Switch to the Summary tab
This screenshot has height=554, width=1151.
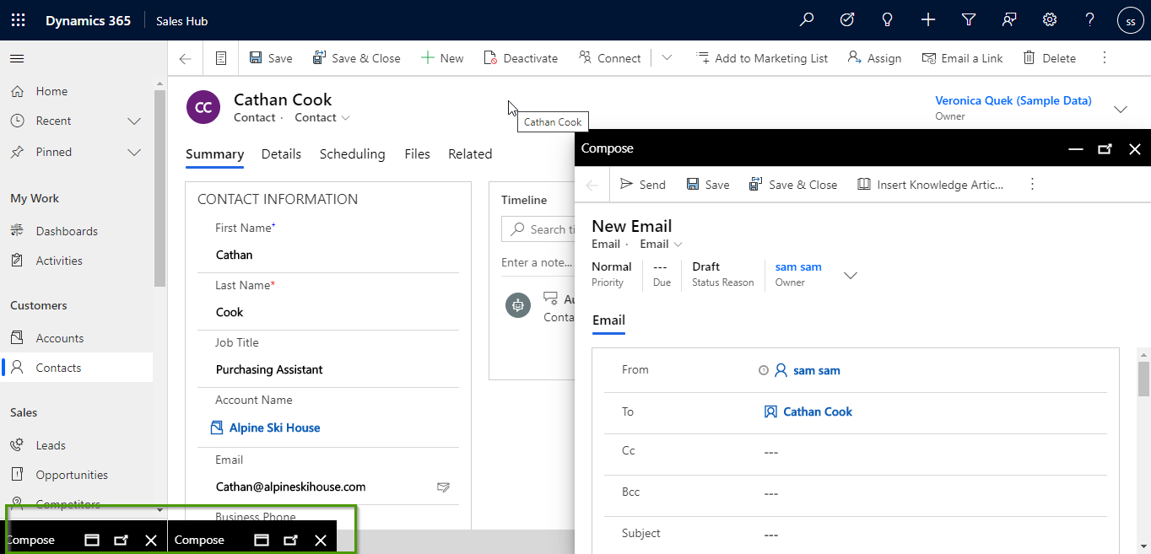[x=215, y=154]
